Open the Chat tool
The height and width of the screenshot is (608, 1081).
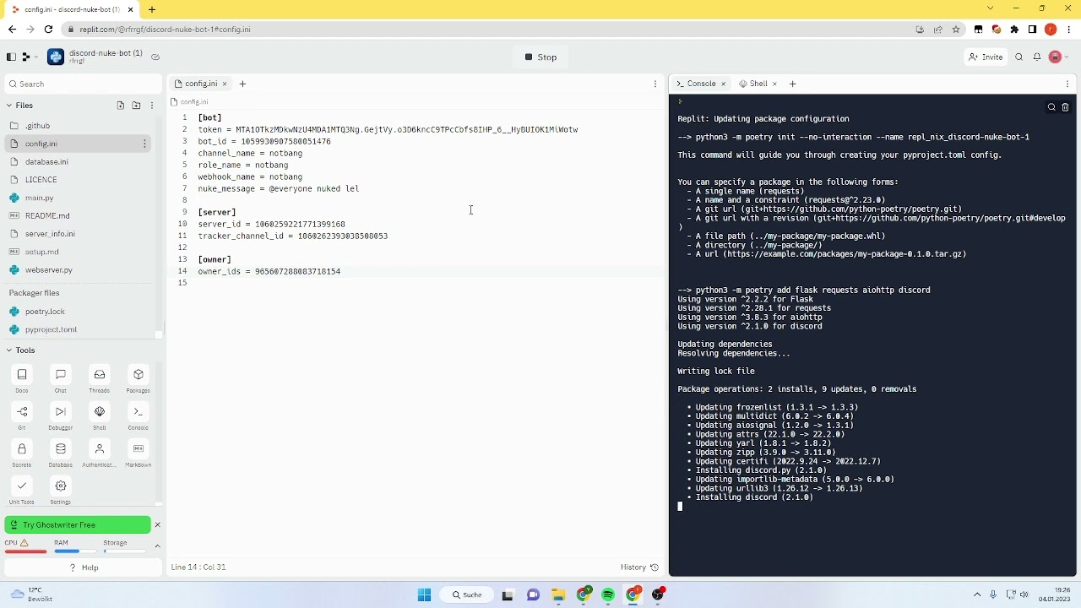coord(61,380)
